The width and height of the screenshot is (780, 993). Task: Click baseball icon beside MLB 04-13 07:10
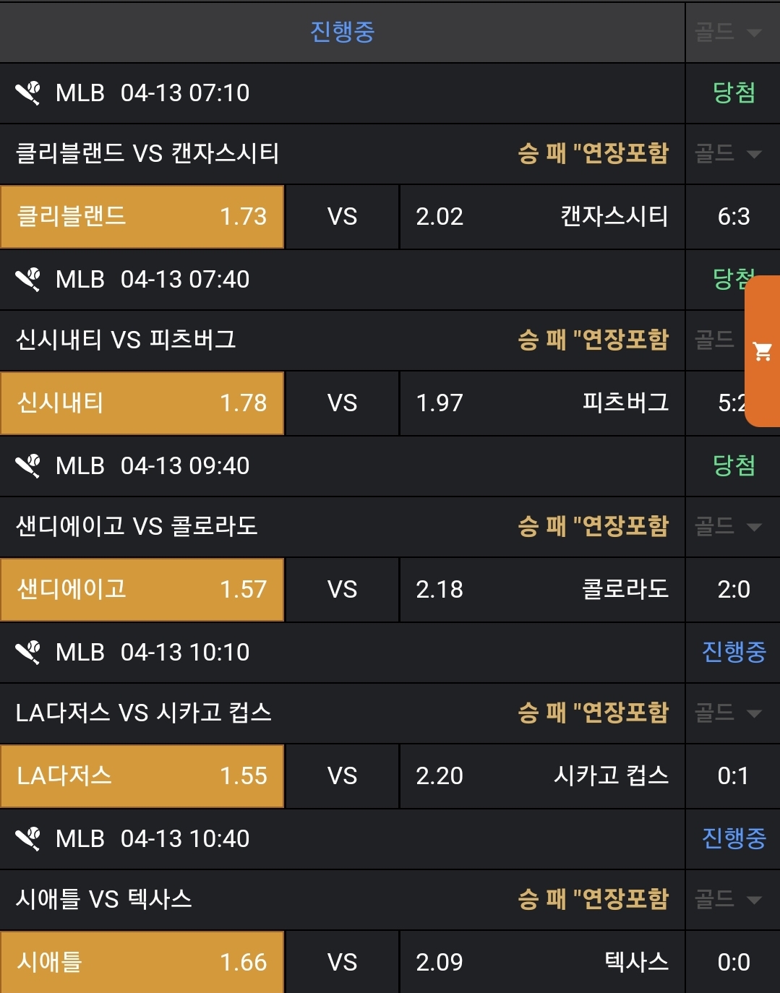[x=28, y=93]
